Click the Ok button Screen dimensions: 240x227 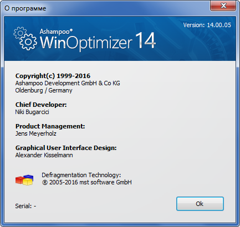click(200, 204)
